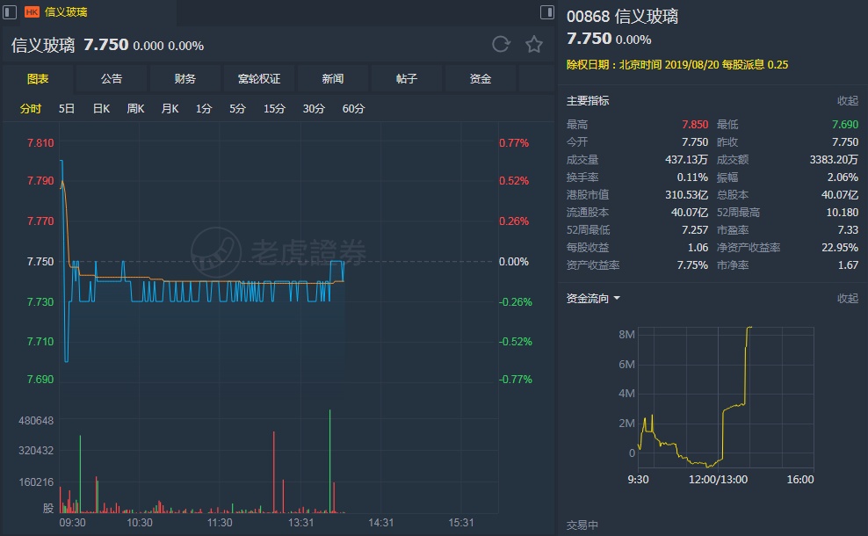Select the 5日 chart period

[x=67, y=109]
